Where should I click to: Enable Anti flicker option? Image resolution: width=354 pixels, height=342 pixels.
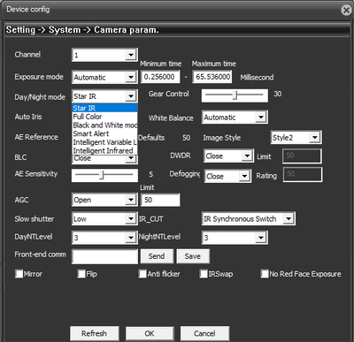142,274
